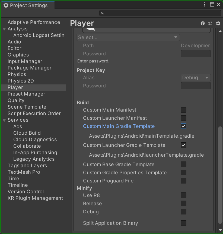This screenshot has width=223, height=234.
Task: Enable the Custom Main Manifest checkbox
Action: 183,110
